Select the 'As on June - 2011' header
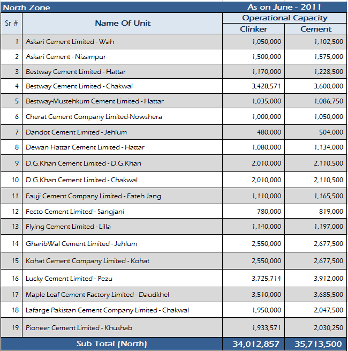The image size is (348, 351). [284, 7]
